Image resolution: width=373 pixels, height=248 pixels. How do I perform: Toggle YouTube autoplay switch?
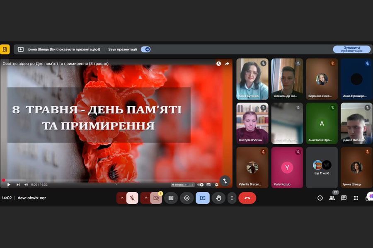coord(200,185)
